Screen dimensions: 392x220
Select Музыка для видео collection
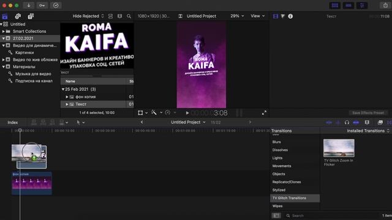coord(33,74)
